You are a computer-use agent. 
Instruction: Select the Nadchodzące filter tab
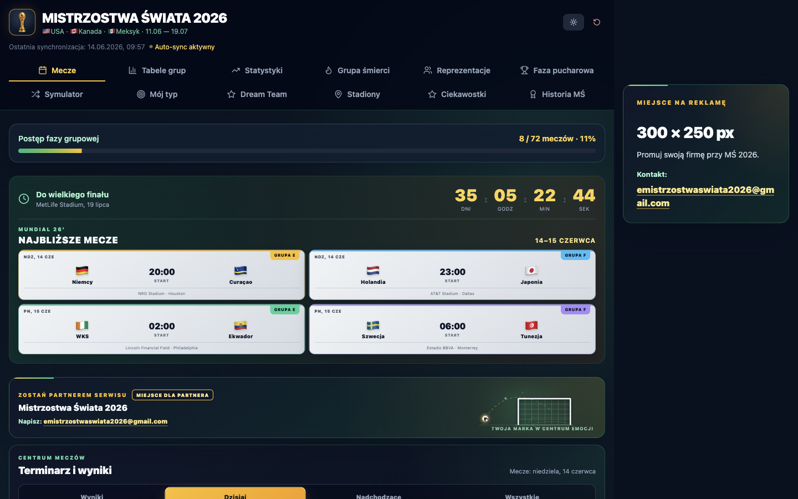coord(378,496)
